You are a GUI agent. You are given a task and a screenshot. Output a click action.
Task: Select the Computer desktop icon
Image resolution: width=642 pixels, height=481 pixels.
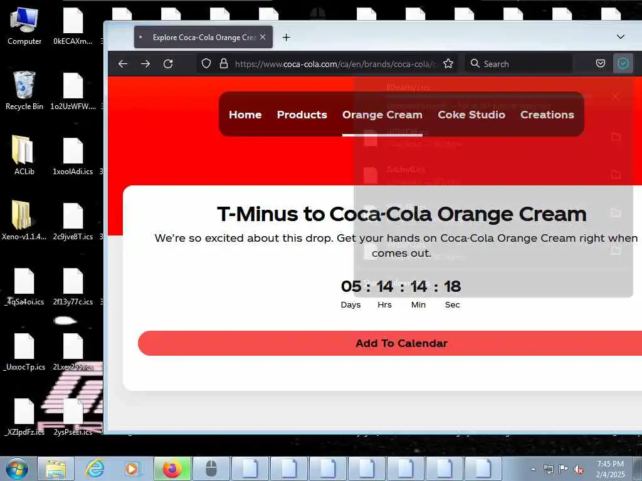coord(24,26)
